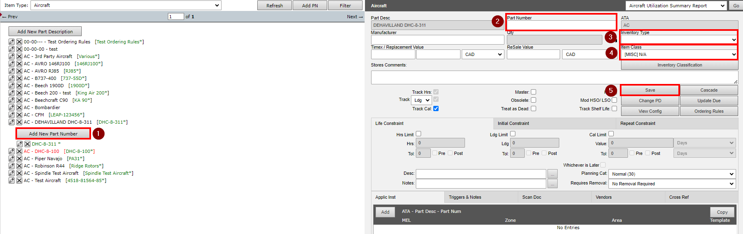Screen dimensions: 743x234
Task: Click the Cascade button
Action: [x=709, y=90]
